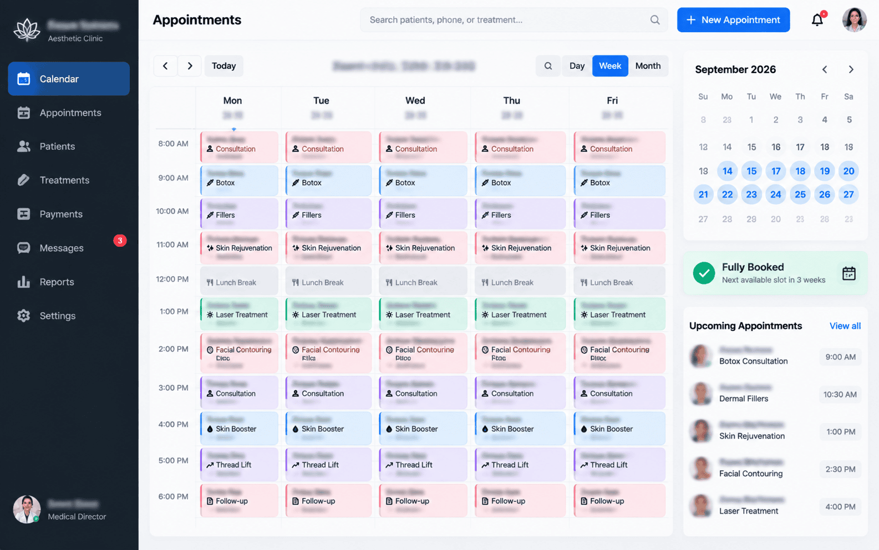Click the calendar icon on Fully Booked card
Image resolution: width=879 pixels, height=550 pixels.
coord(849,273)
